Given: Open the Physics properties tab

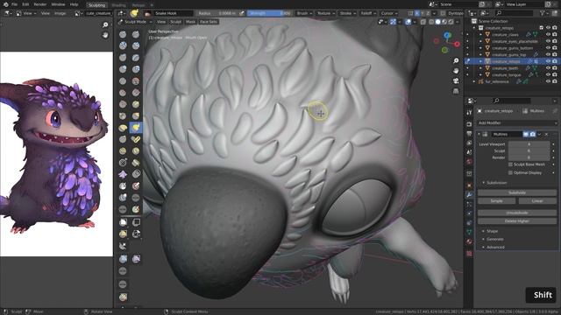Looking at the screenshot, I should [x=469, y=213].
